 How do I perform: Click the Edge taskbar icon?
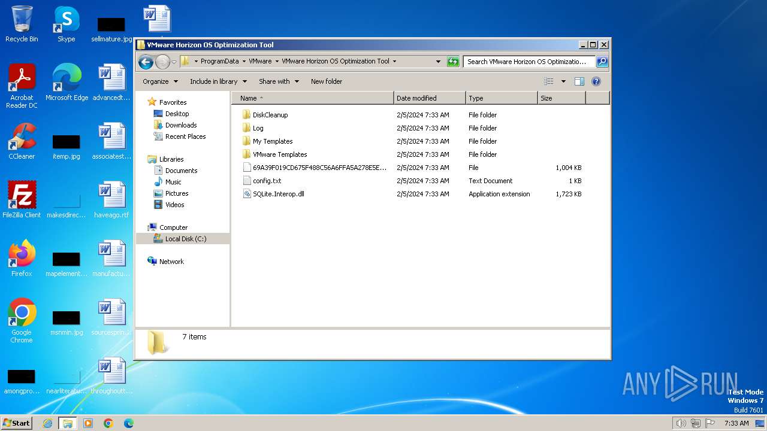tap(128, 423)
